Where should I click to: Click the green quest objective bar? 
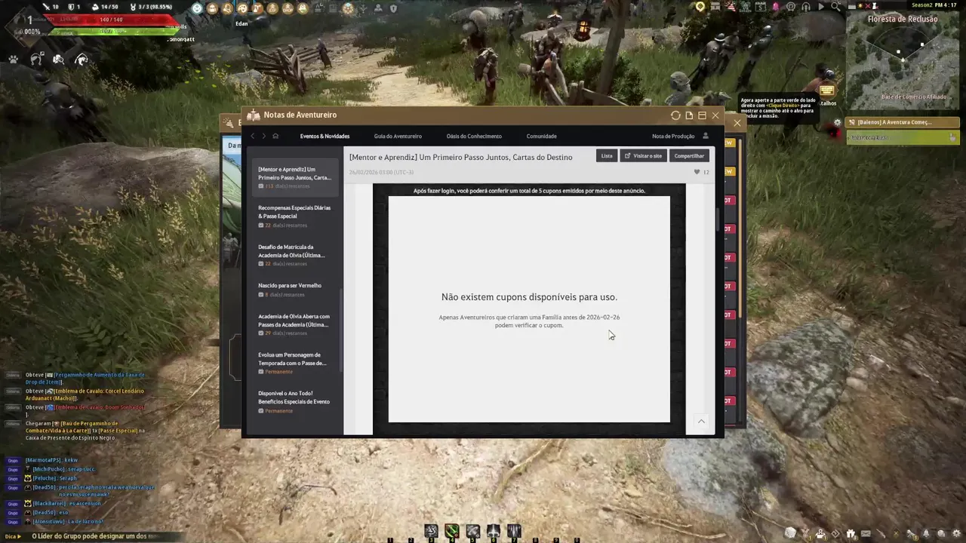903,137
